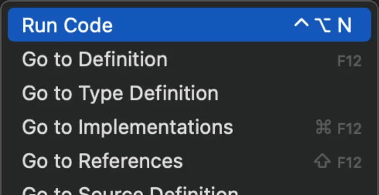Click the Command symbol next to Go to Implementations
This screenshot has width=379, height=195.
click(323, 127)
